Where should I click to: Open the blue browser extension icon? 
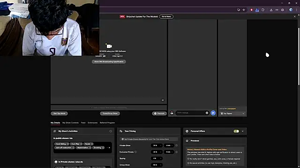[257, 10]
